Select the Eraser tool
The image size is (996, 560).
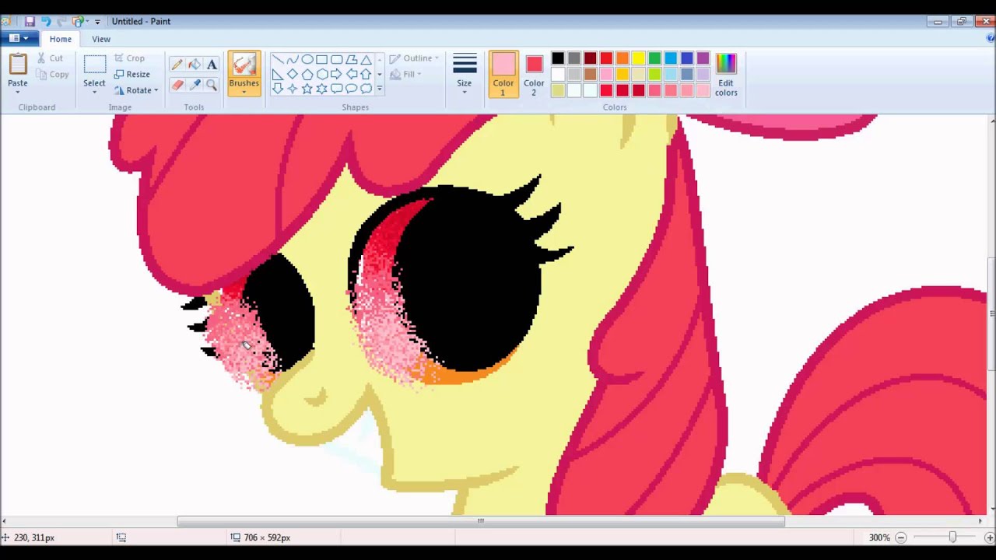(177, 85)
